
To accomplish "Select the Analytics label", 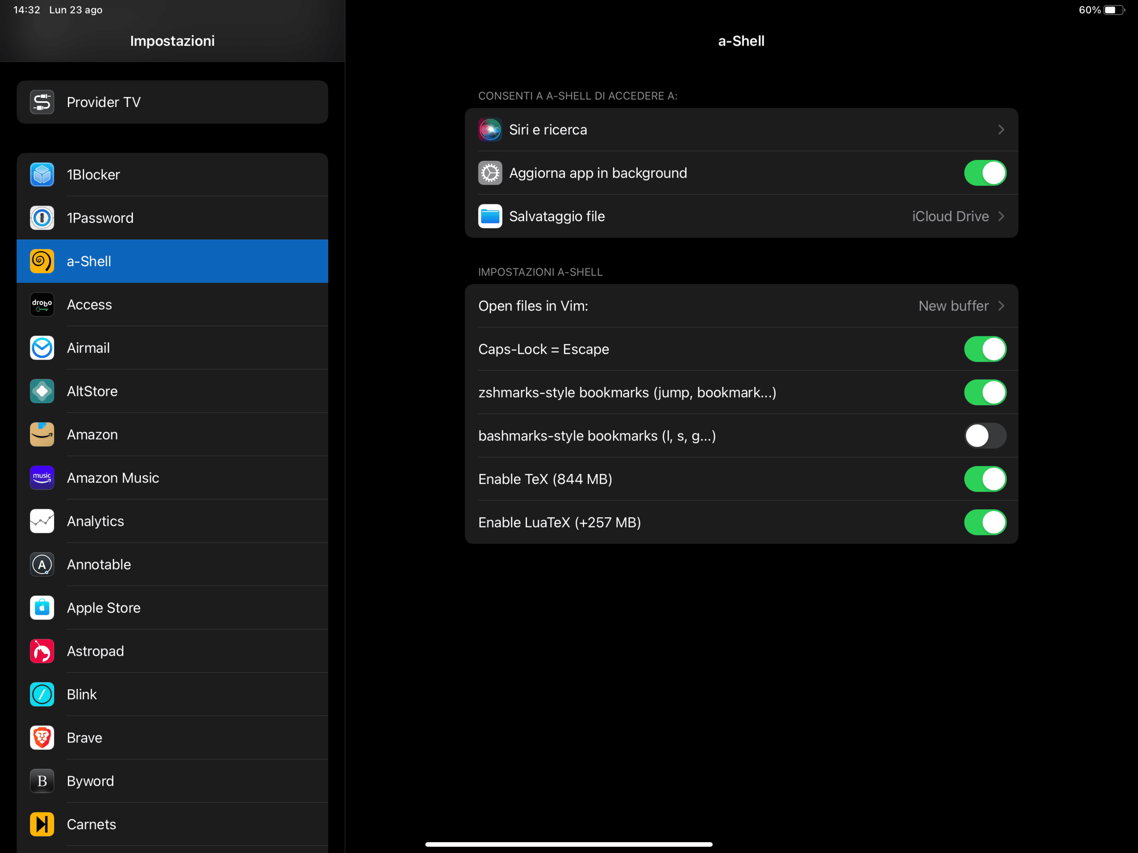I will click(95, 521).
